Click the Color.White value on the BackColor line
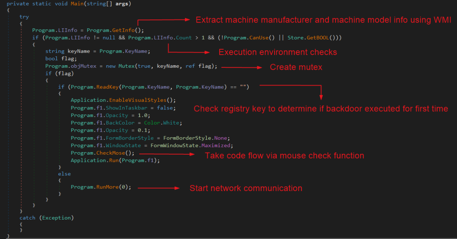The width and height of the screenshot is (457, 239). 162,123
